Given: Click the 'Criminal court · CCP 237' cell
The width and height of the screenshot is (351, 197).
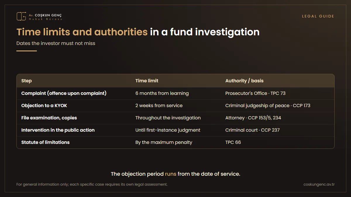Looking at the screenshot, I should [x=252, y=130].
